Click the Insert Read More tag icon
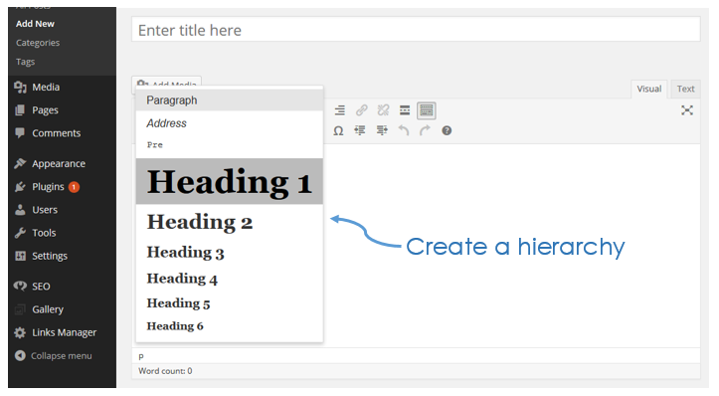This screenshot has height=396, width=719. tap(405, 110)
